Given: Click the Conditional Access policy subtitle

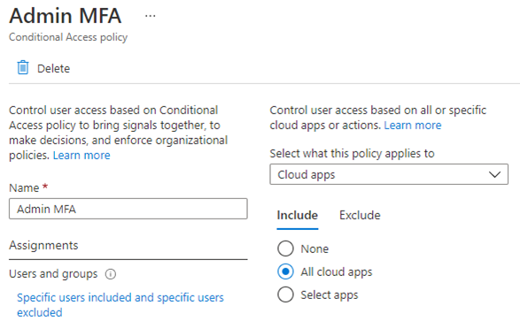Looking at the screenshot, I should click(68, 37).
